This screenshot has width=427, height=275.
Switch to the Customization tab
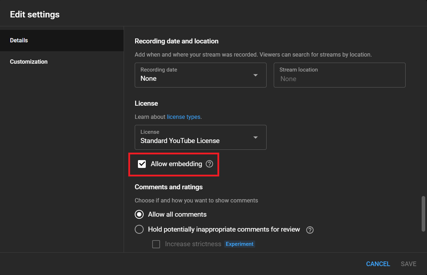[29, 62]
